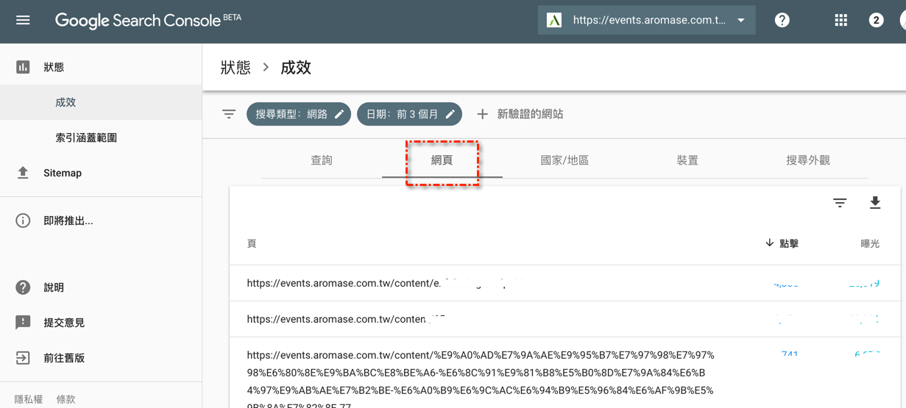
Task: Open the table filter rows icon
Action: (840, 203)
